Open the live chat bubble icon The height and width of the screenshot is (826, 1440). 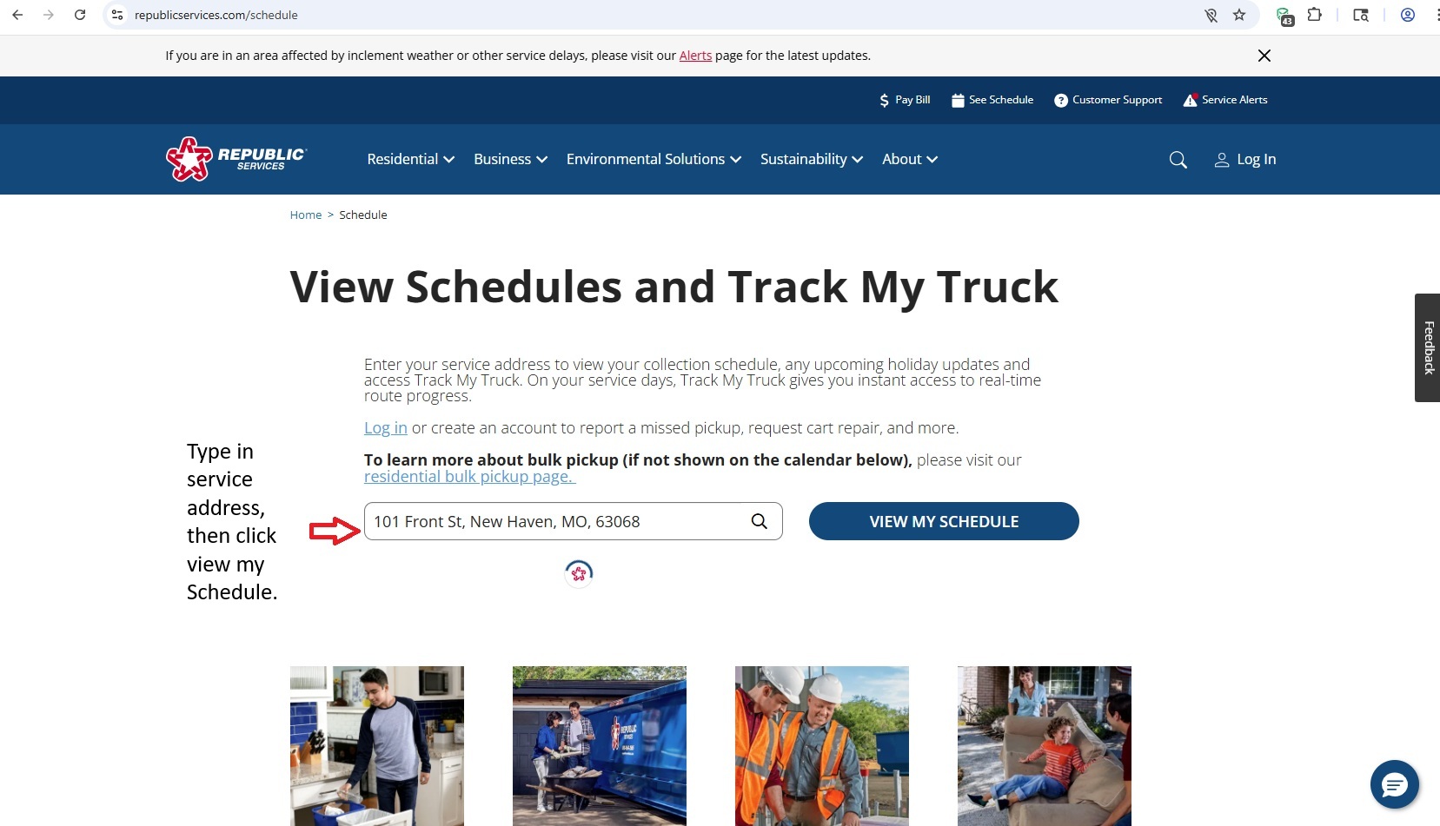pos(1394,785)
